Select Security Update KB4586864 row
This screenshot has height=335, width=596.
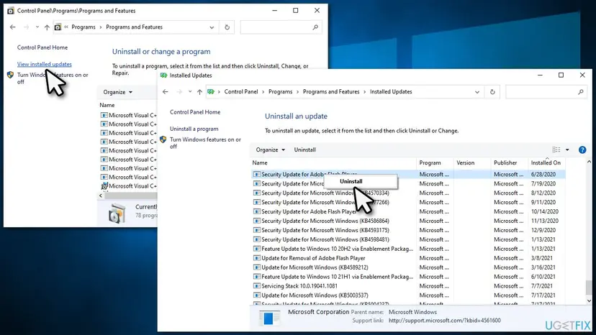click(408, 221)
